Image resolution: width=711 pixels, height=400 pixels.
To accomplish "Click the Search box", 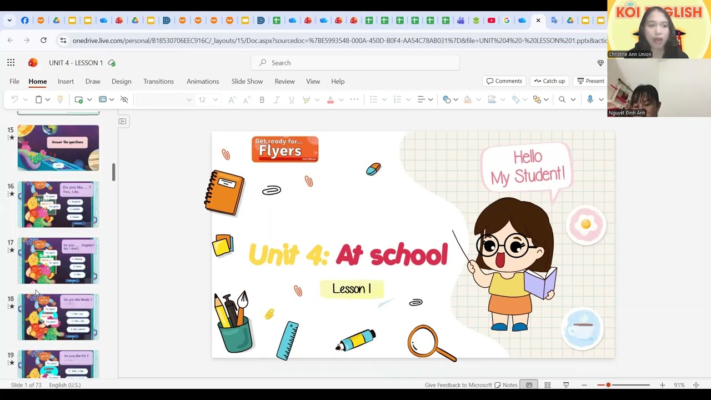I will [x=355, y=63].
